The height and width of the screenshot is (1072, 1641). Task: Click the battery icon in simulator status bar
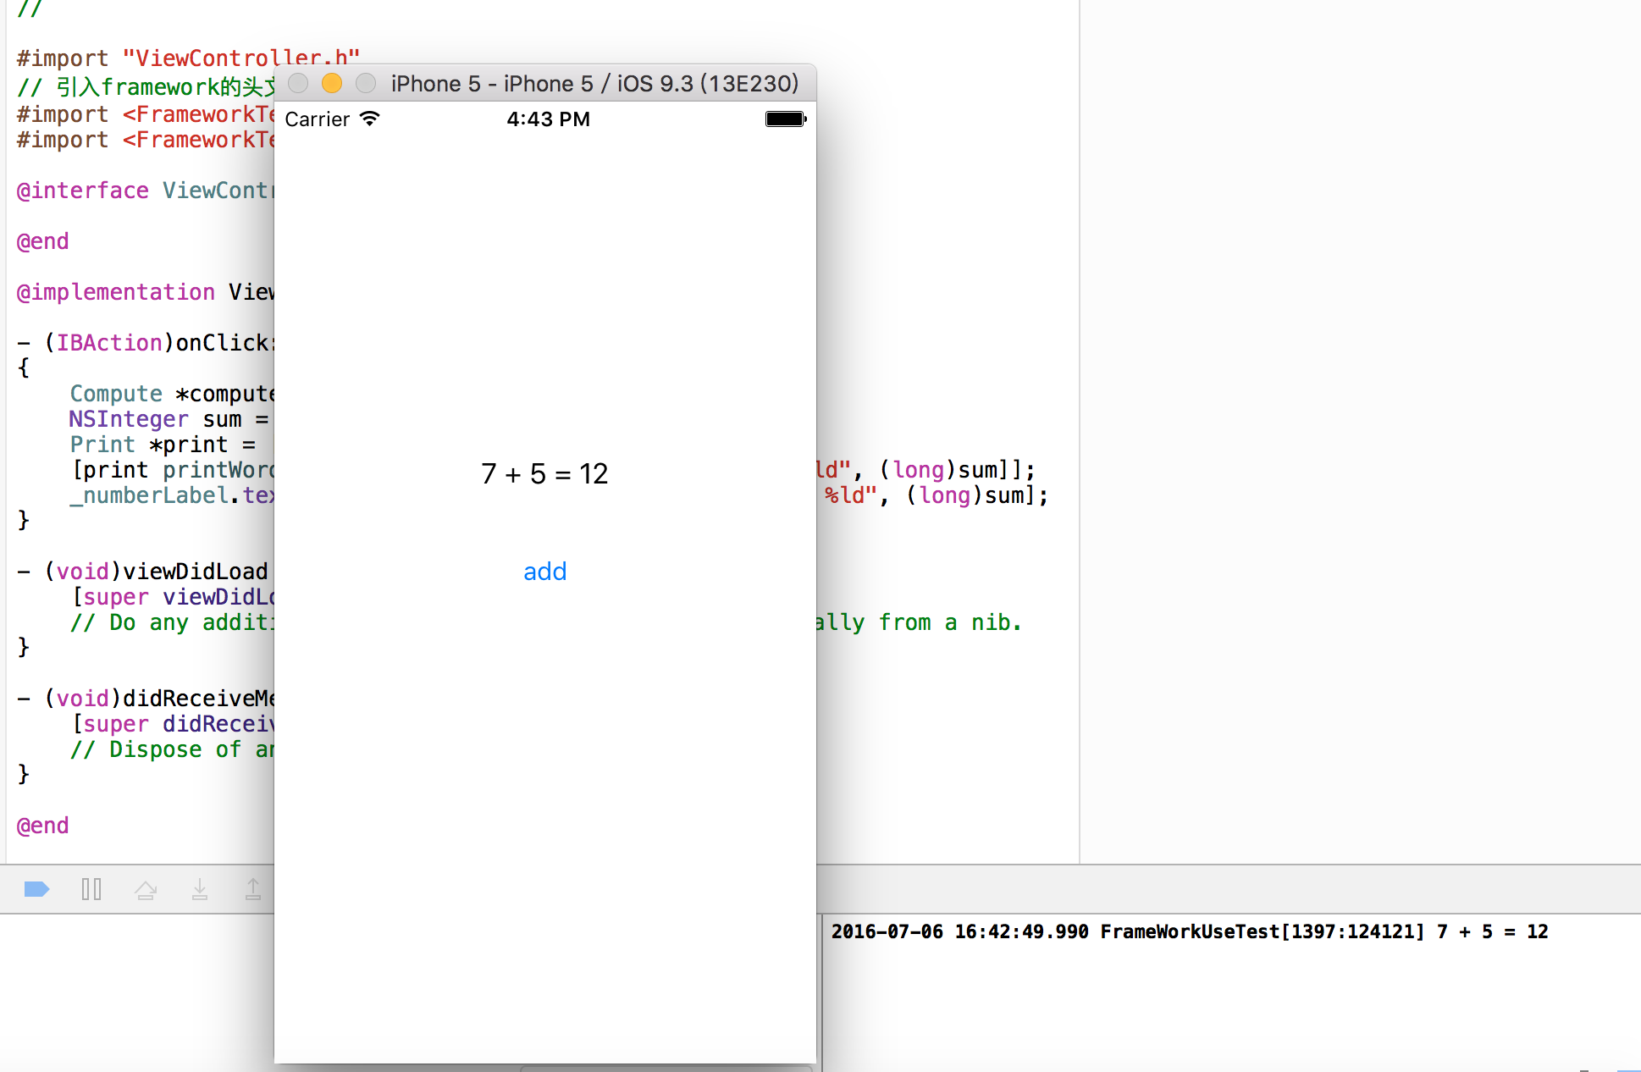[785, 119]
